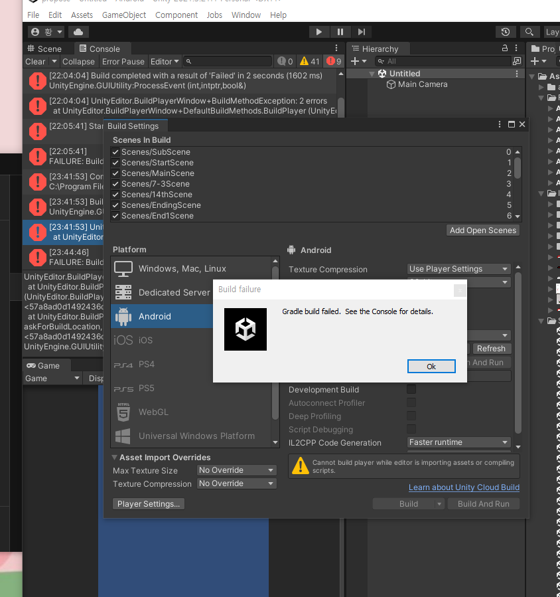Click the search magnifier icon in toolbar
This screenshot has height=597, width=560.
tap(529, 32)
